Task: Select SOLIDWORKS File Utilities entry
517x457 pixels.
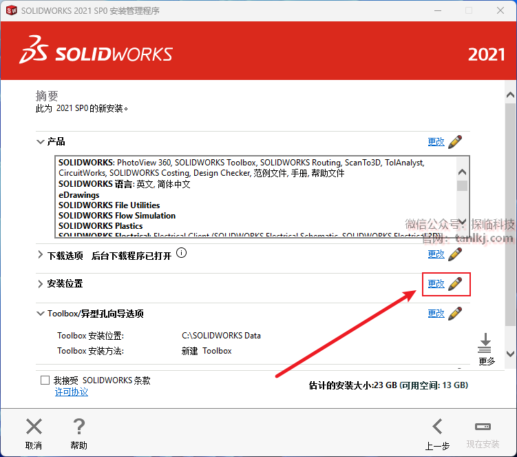Action: [x=109, y=205]
